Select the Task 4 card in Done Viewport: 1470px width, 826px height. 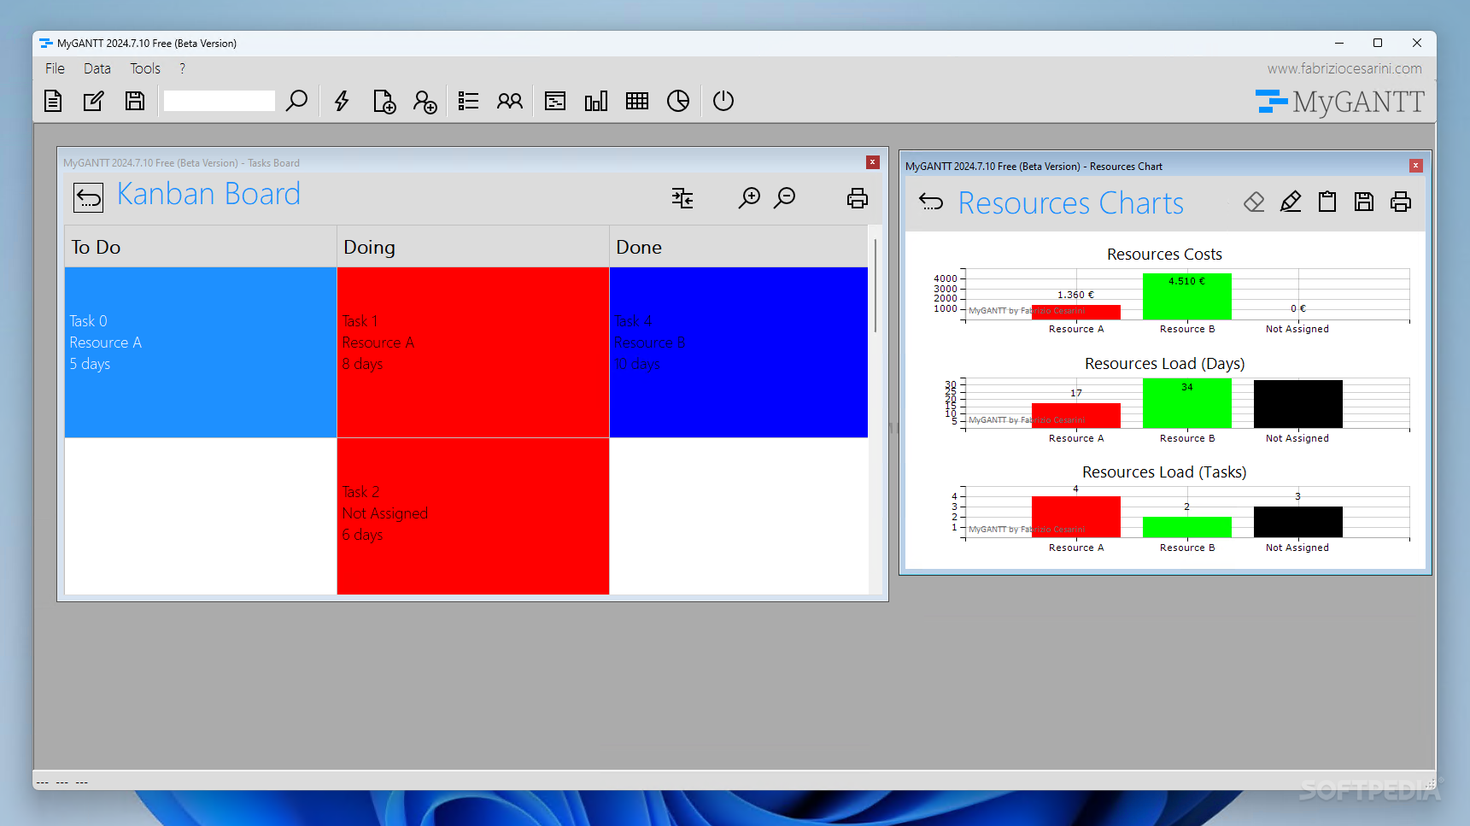pyautogui.click(x=739, y=352)
